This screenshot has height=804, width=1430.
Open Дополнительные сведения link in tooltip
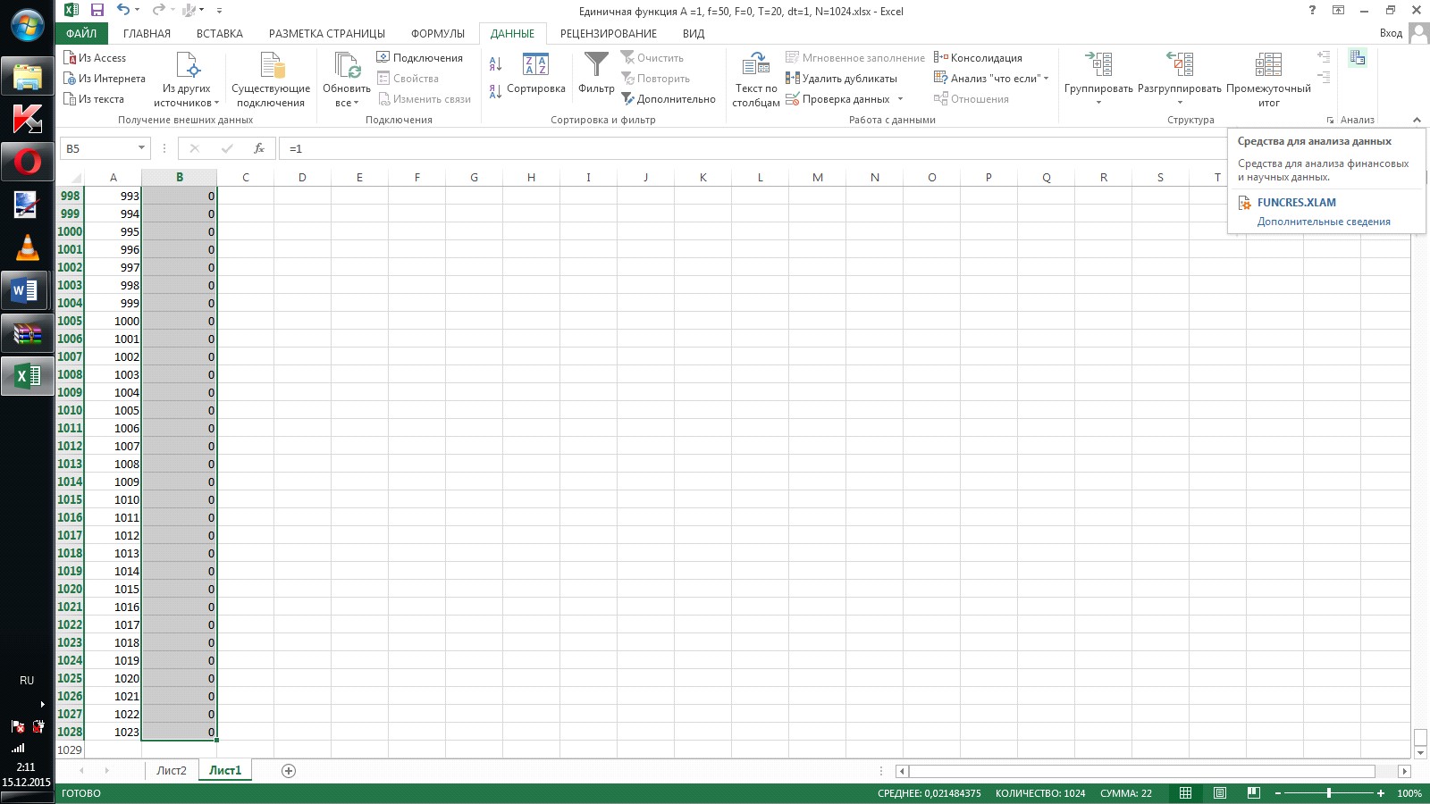pyautogui.click(x=1324, y=222)
